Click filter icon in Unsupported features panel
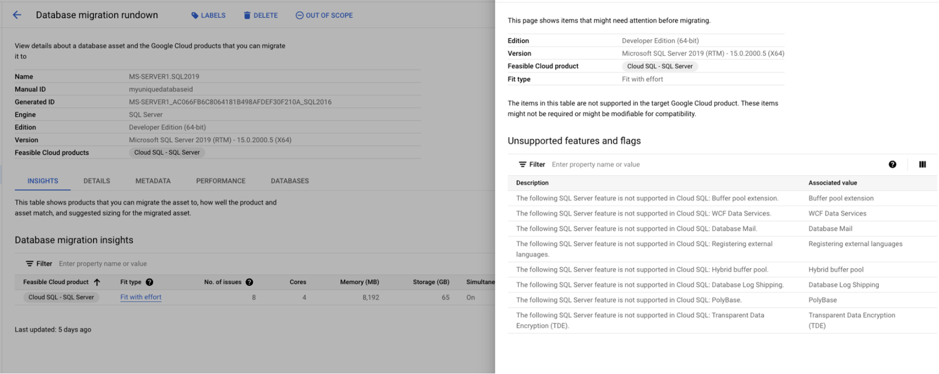The width and height of the screenshot is (939, 374). 523,164
